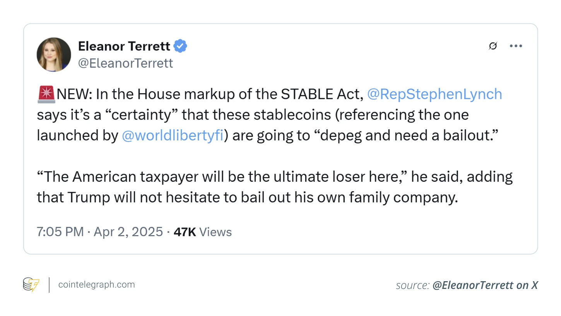Viewport: 561px width, 316px height.
Task: Click the cointelegraph.com footer text
Action: (x=96, y=285)
